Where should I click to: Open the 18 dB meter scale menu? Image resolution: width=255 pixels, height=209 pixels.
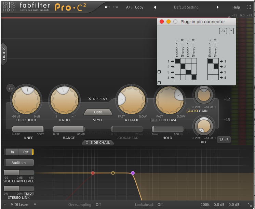coord(224,140)
